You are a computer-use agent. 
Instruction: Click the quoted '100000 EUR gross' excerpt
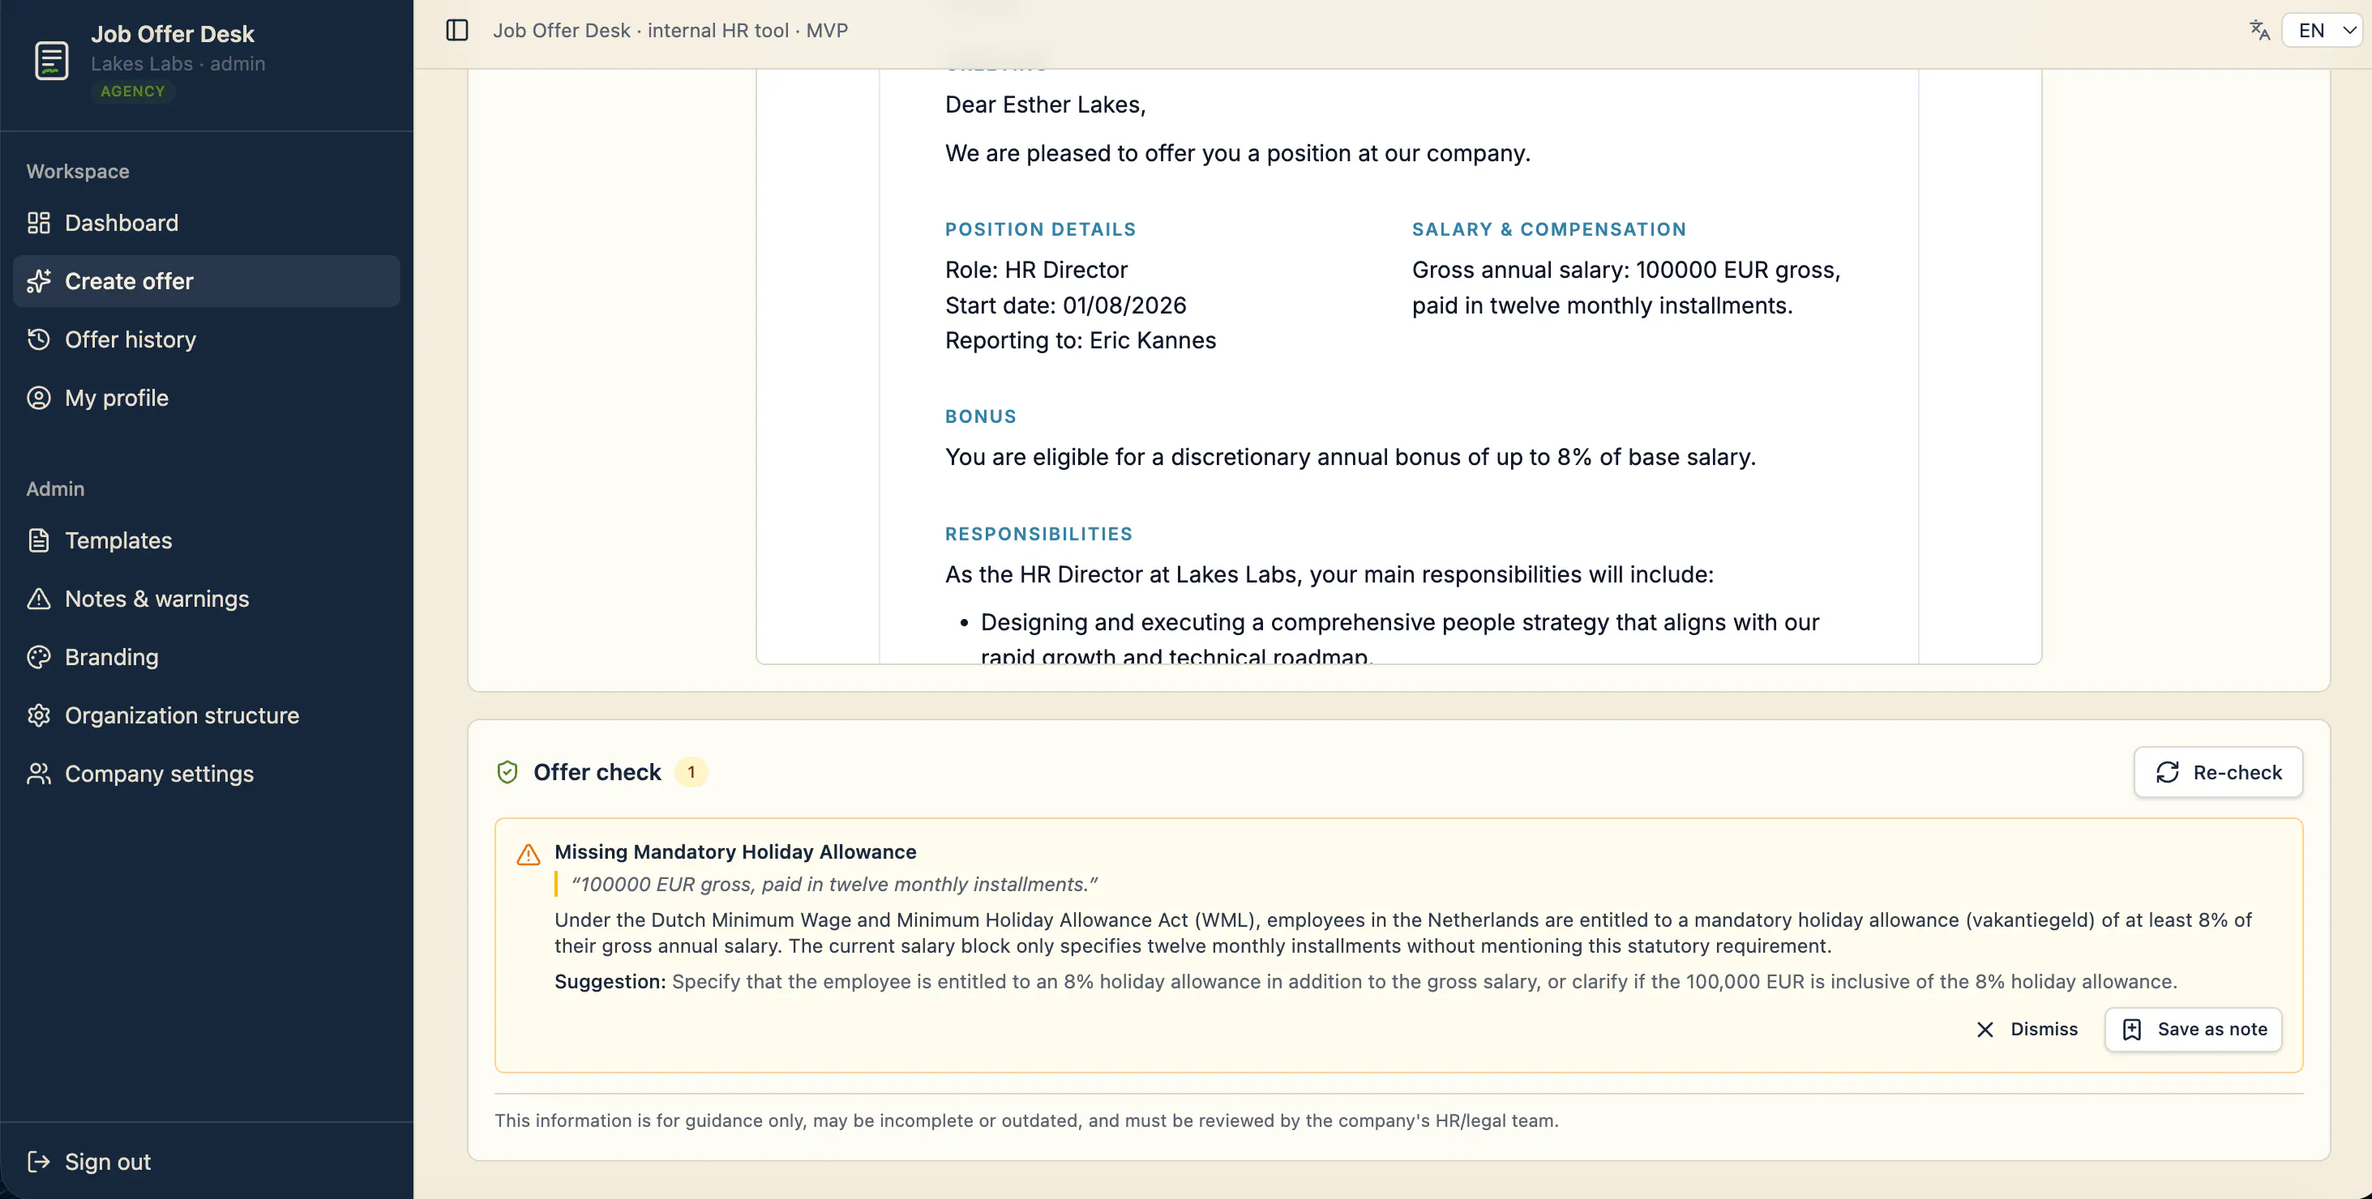pos(835,885)
